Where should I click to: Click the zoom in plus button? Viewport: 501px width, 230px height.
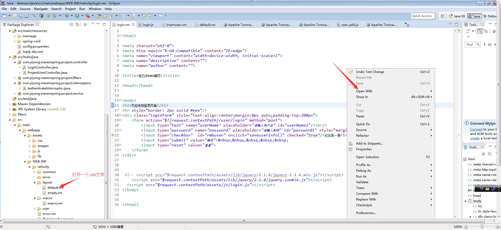[x=498, y=227]
